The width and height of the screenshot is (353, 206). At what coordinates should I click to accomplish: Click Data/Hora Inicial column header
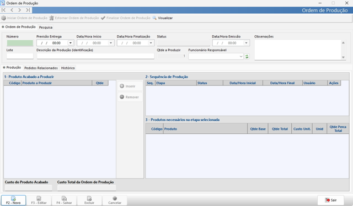pyautogui.click(x=243, y=83)
